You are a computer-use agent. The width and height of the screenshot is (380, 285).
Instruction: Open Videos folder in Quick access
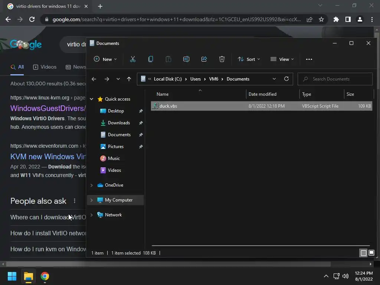coord(114,170)
